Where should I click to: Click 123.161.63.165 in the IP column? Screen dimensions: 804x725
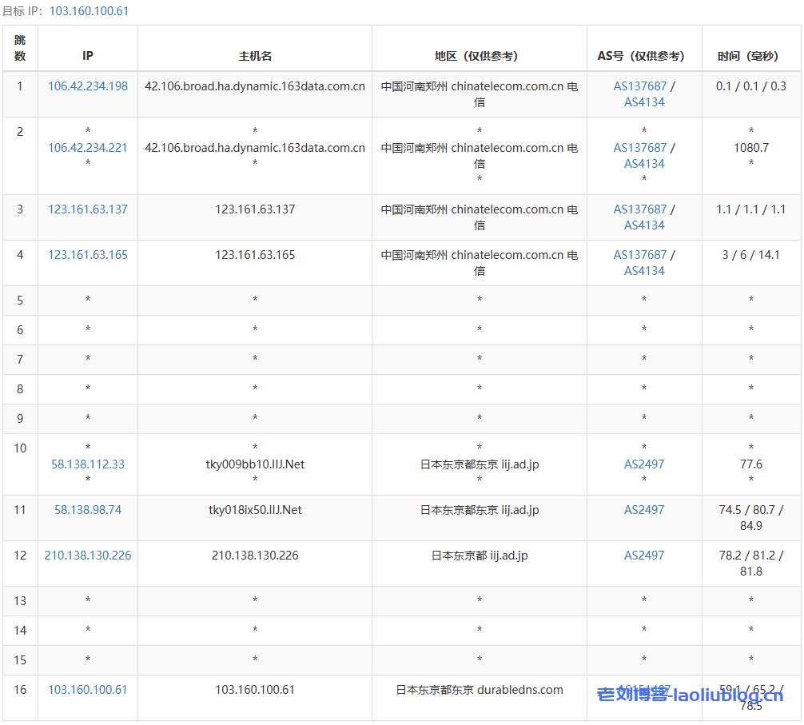[88, 255]
